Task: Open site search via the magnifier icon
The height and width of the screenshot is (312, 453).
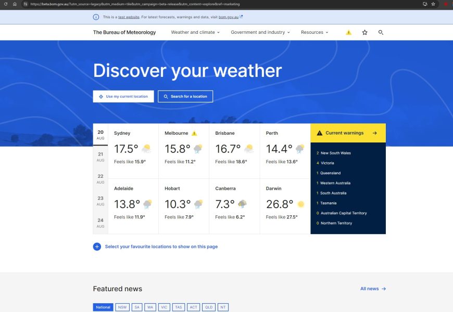Action: point(381,32)
